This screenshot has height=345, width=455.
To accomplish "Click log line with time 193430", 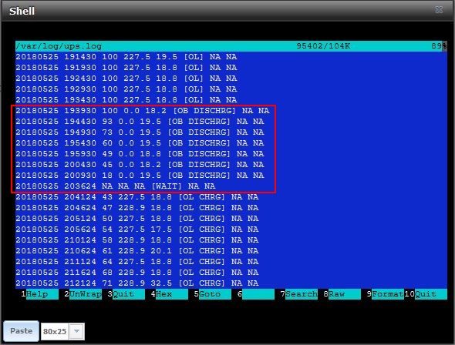I will point(126,100).
